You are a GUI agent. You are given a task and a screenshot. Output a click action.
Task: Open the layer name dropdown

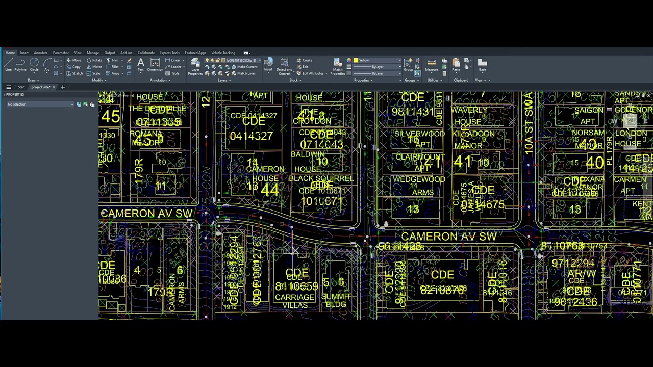pyautogui.click(x=259, y=60)
